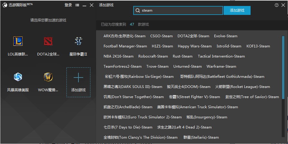Click the plus 添加游戏 tile
Image resolution: width=288 pixels, height=144 pixels.
(x=78, y=82)
